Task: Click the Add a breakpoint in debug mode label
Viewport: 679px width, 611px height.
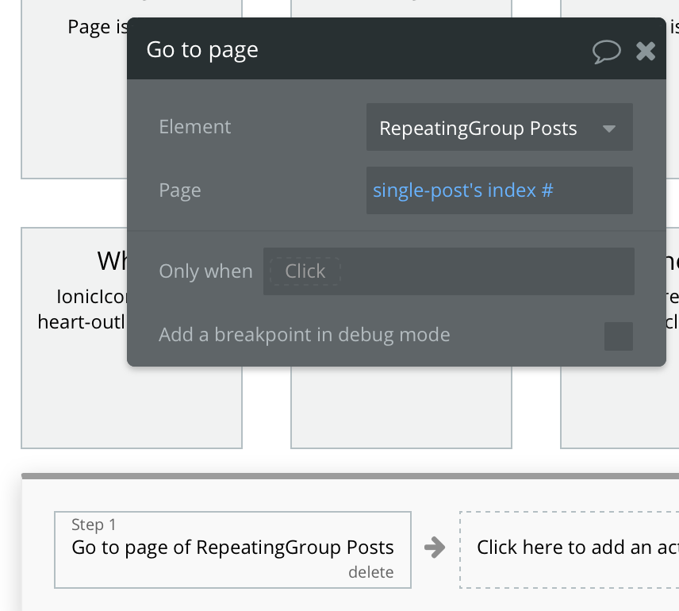Action: 305,335
